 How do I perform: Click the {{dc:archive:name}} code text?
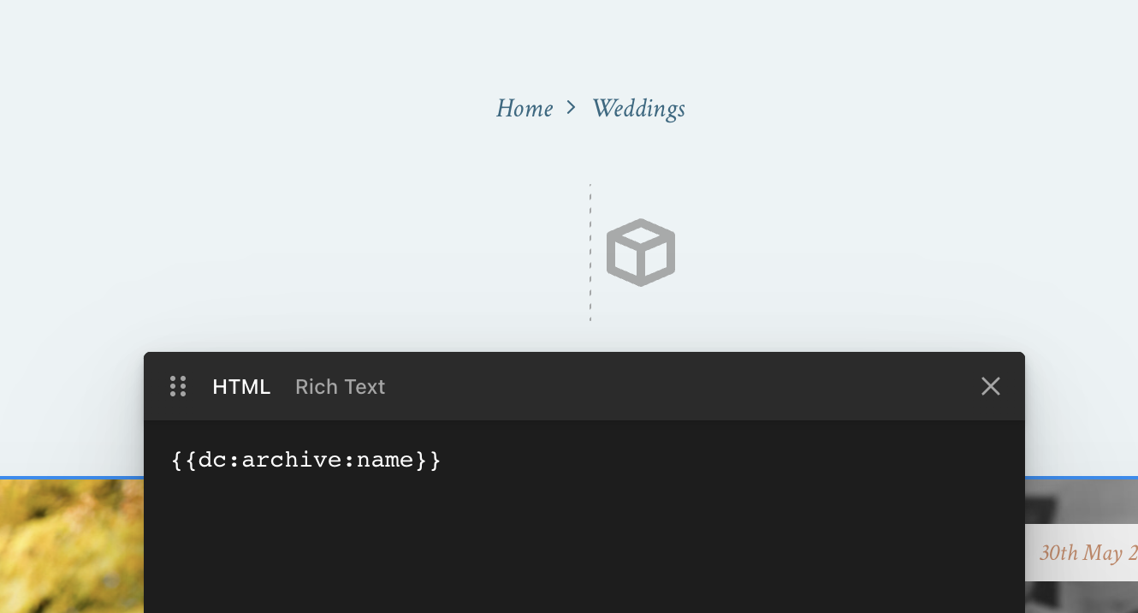click(x=305, y=461)
